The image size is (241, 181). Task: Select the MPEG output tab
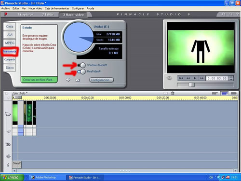pos(10,43)
